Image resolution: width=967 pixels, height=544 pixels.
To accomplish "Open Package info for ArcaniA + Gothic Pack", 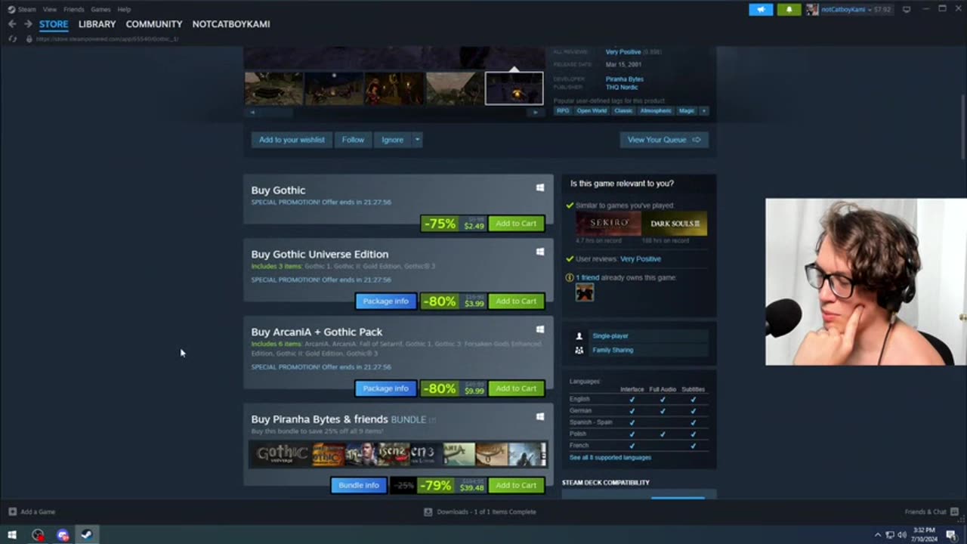I will click(x=385, y=388).
